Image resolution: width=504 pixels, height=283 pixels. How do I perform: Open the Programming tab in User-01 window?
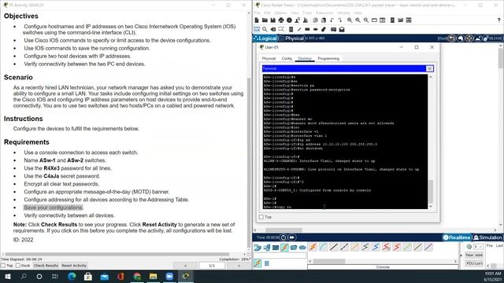[328, 59]
